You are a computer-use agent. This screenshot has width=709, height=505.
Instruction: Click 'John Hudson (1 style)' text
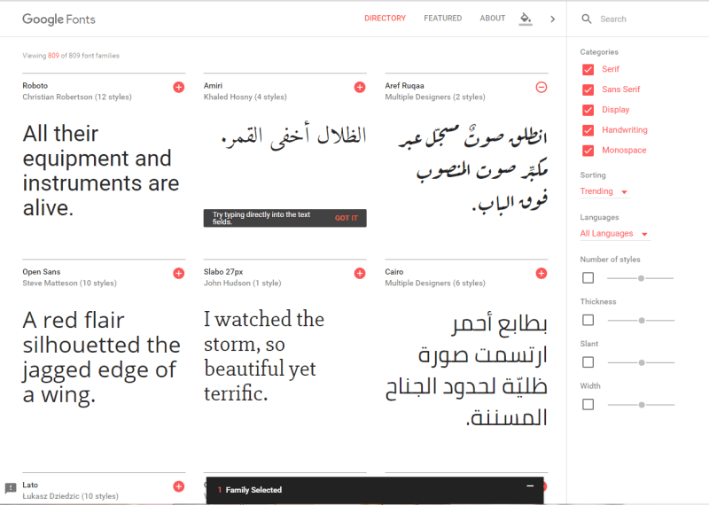242,283
